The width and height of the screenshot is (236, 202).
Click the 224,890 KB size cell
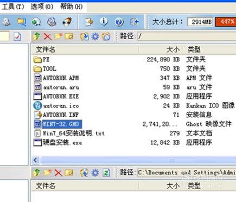tap(163, 60)
